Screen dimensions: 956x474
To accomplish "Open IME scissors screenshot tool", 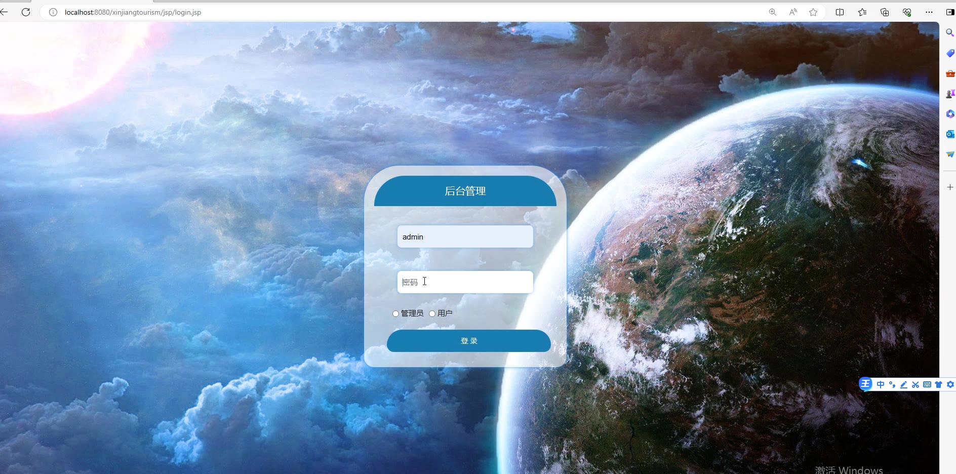I will tap(915, 384).
